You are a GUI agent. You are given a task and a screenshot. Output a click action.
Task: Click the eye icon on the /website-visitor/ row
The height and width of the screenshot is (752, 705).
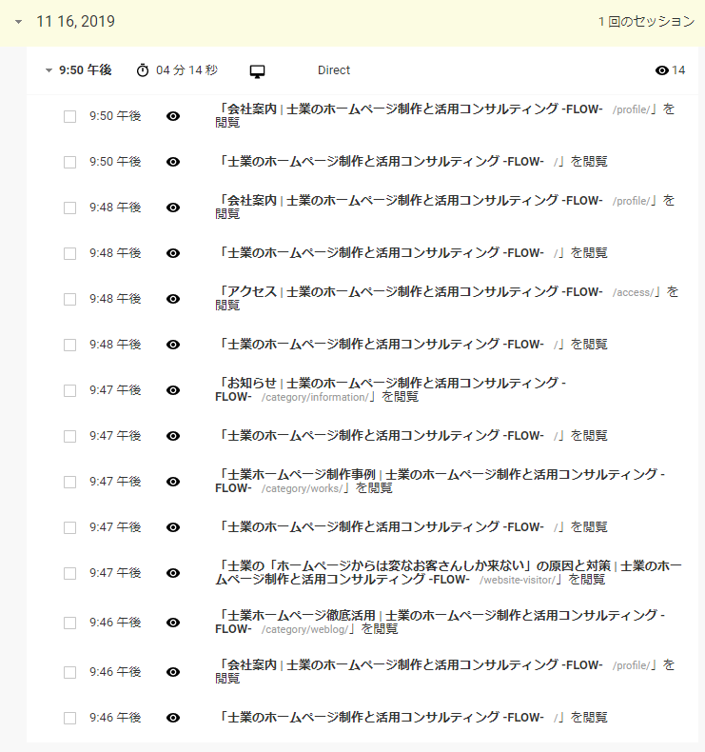(x=173, y=573)
